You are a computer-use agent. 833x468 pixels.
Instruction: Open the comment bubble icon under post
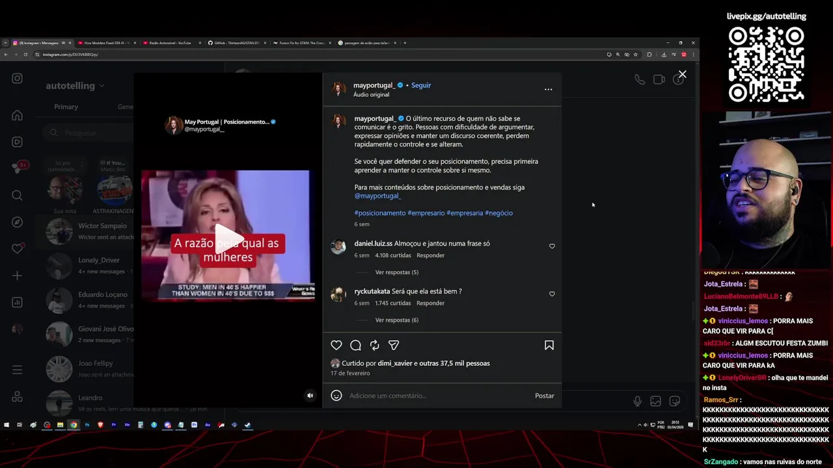point(355,345)
